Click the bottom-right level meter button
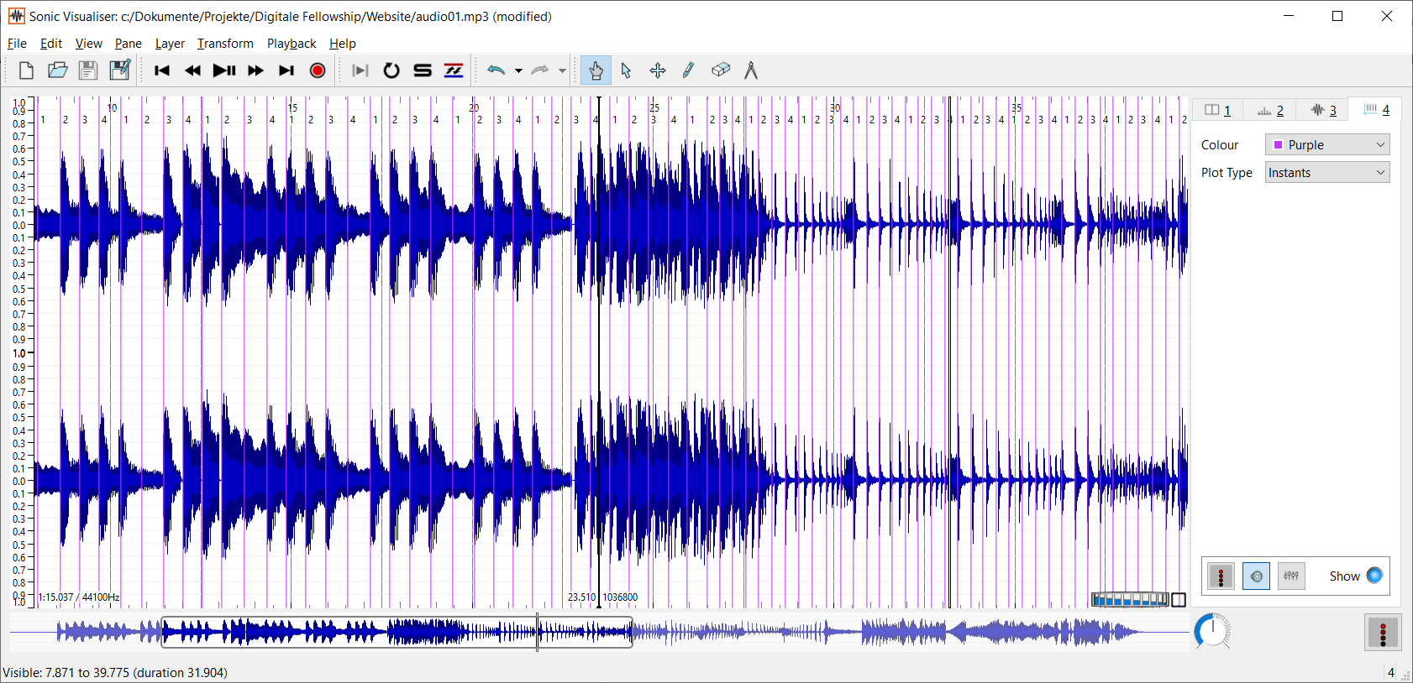This screenshot has width=1413, height=683. (1383, 633)
